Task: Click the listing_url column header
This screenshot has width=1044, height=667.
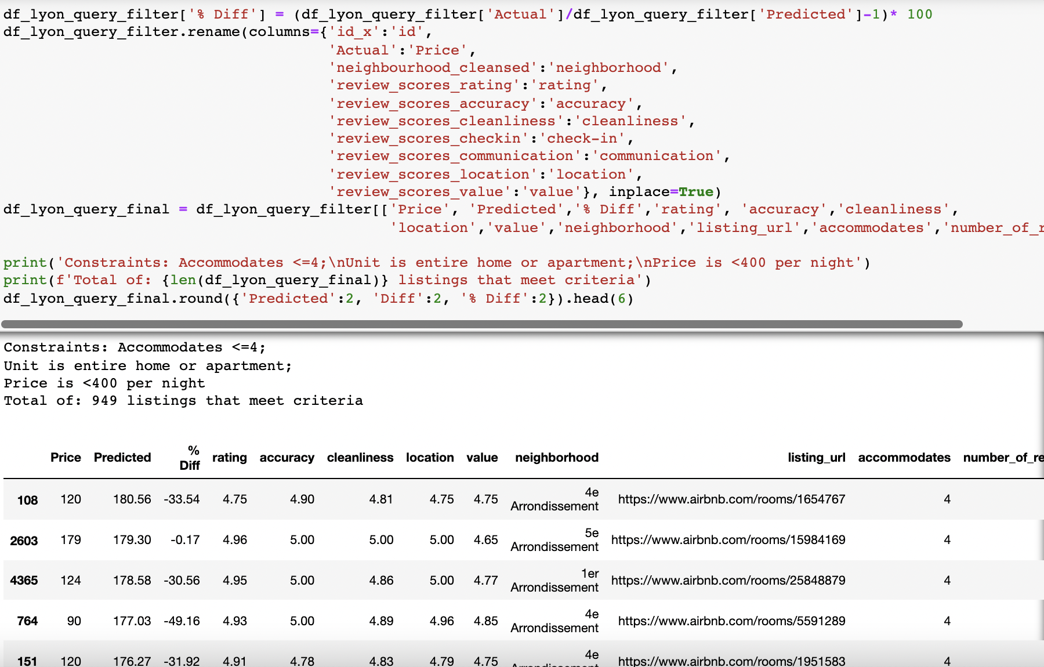Action: point(817,458)
